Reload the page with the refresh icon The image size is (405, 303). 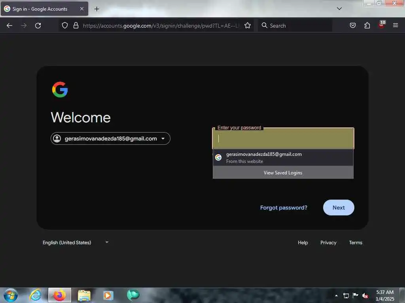pyautogui.click(x=38, y=26)
